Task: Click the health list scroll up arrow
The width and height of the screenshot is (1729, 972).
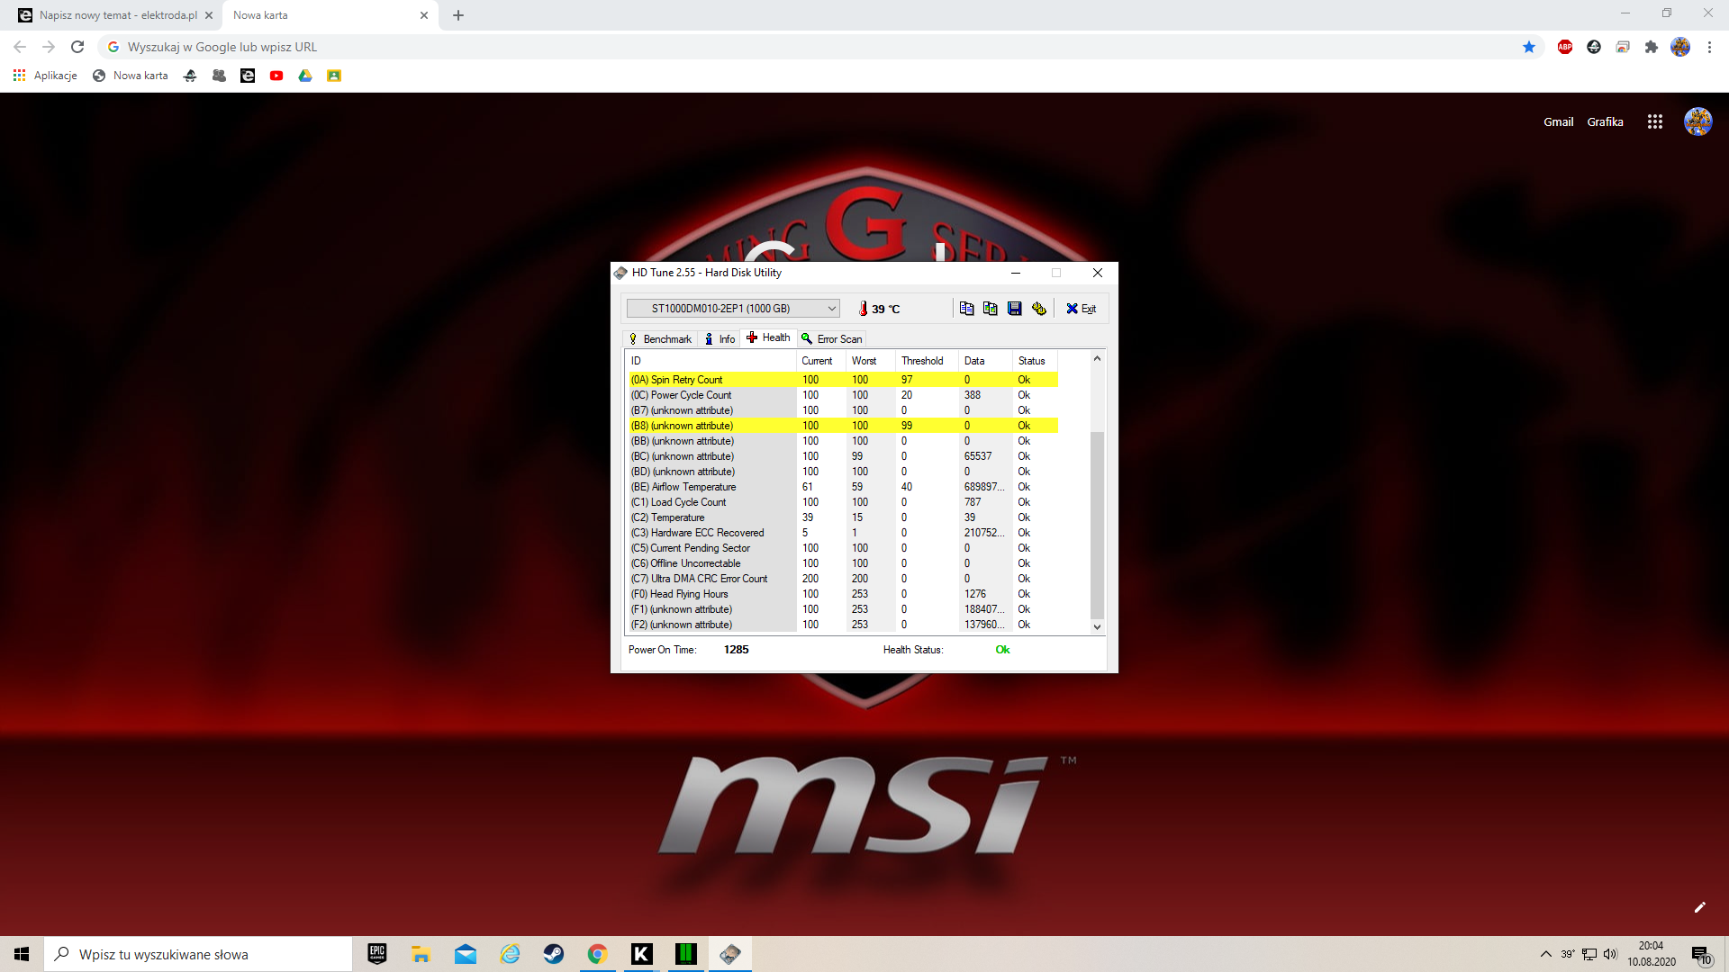Action: [1097, 359]
